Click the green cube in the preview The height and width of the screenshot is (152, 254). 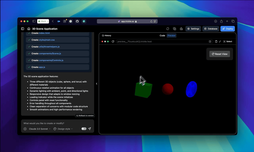[x=143, y=90]
